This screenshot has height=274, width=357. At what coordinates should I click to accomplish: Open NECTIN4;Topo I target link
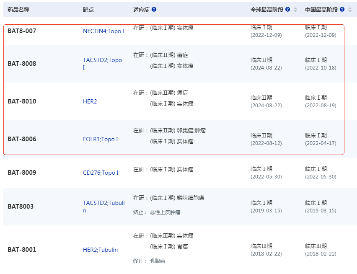(104, 31)
